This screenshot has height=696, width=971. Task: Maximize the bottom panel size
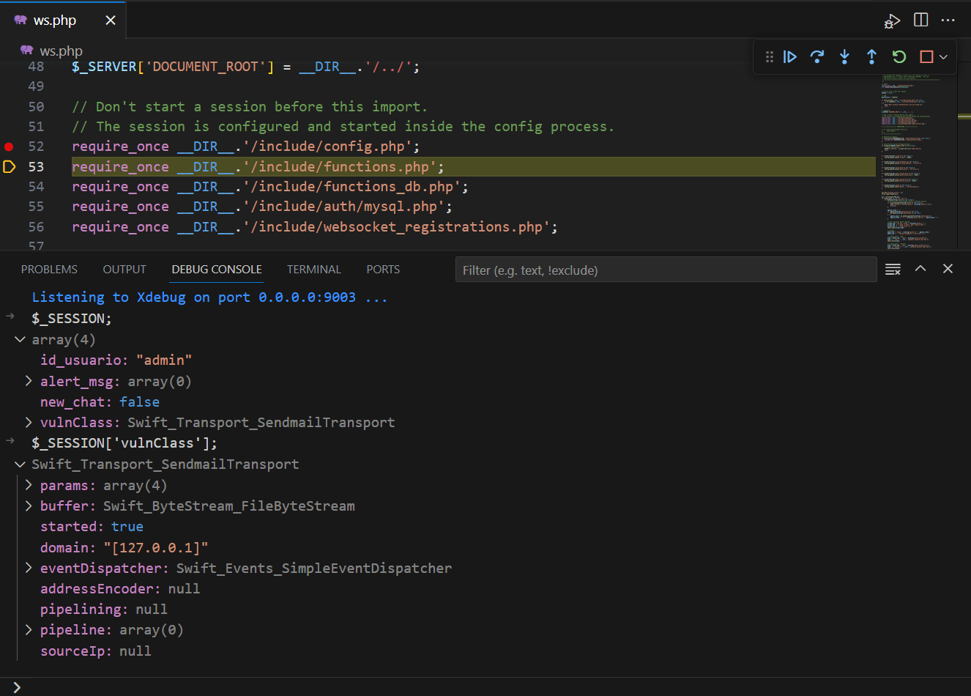coord(920,269)
